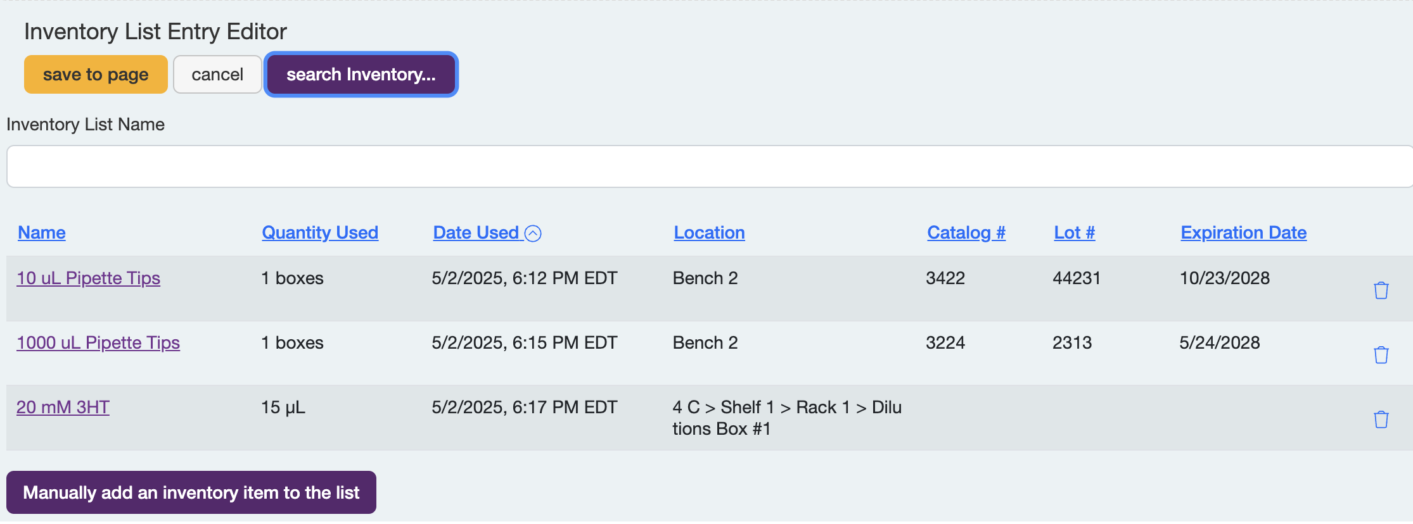Open the 10 uL Pipette Tips item
The width and height of the screenshot is (1413, 524).
(x=88, y=278)
